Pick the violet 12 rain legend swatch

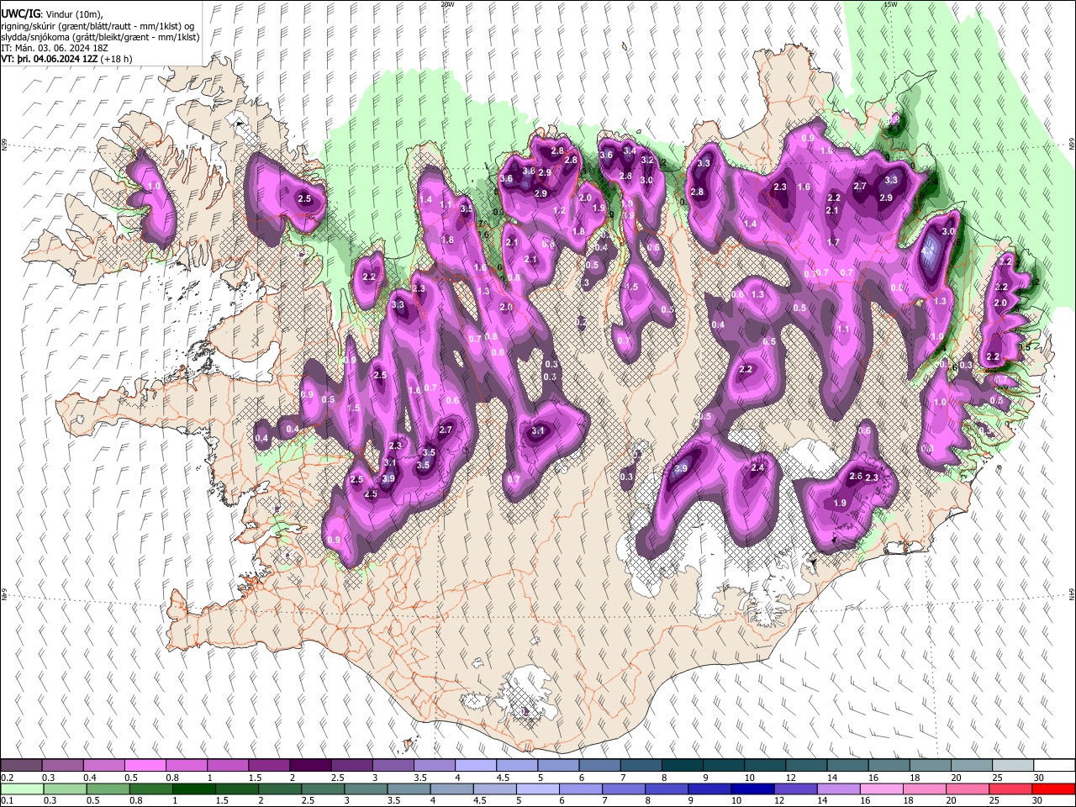coord(795,789)
